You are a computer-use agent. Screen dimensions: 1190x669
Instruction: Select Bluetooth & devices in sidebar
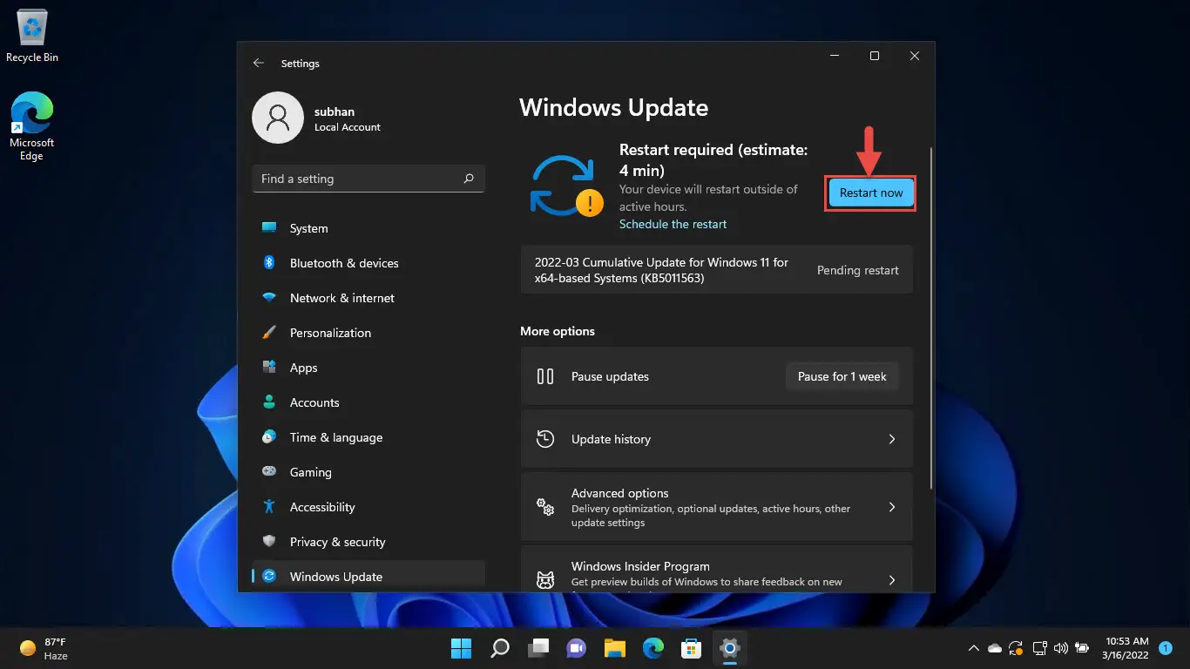coord(368,263)
